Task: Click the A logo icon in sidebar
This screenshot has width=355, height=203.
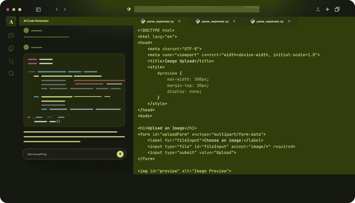Action: point(11,21)
